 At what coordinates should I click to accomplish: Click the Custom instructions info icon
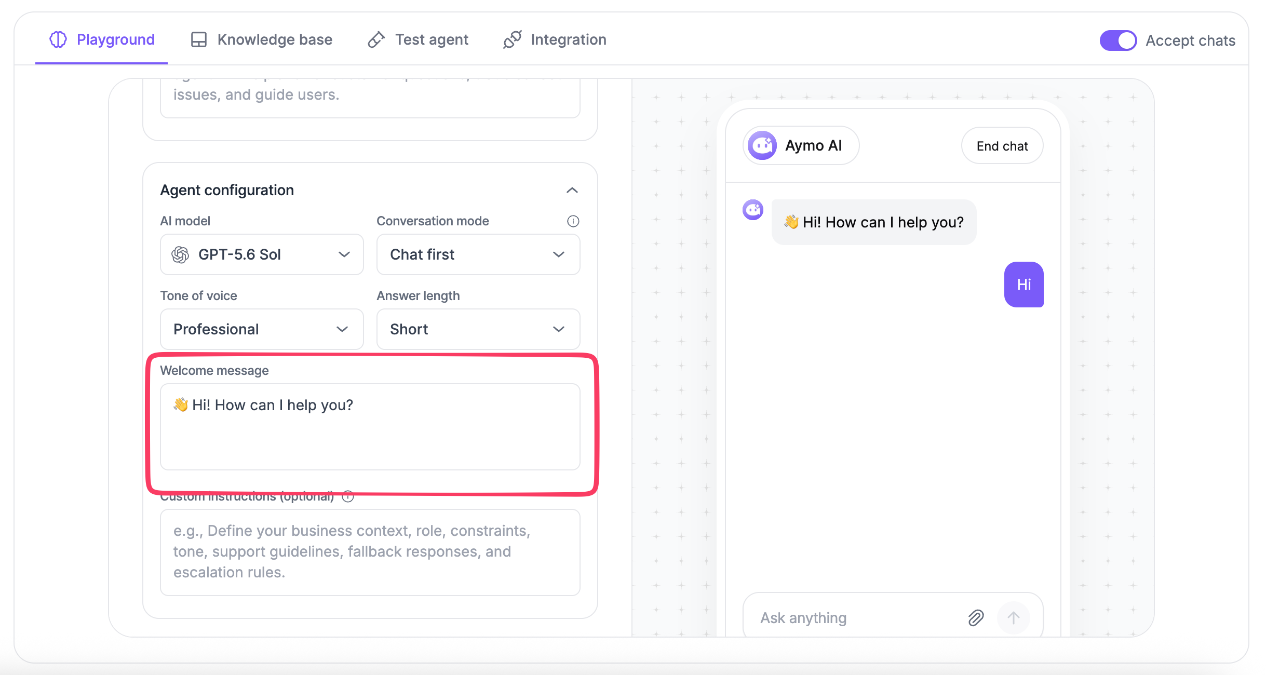click(x=348, y=497)
